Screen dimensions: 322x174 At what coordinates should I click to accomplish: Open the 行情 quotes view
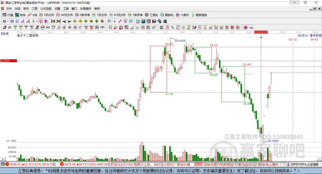(x=8, y=15)
